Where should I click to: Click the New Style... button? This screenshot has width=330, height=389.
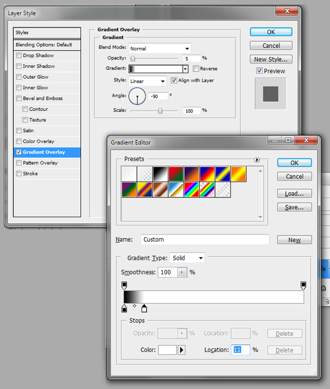271,59
